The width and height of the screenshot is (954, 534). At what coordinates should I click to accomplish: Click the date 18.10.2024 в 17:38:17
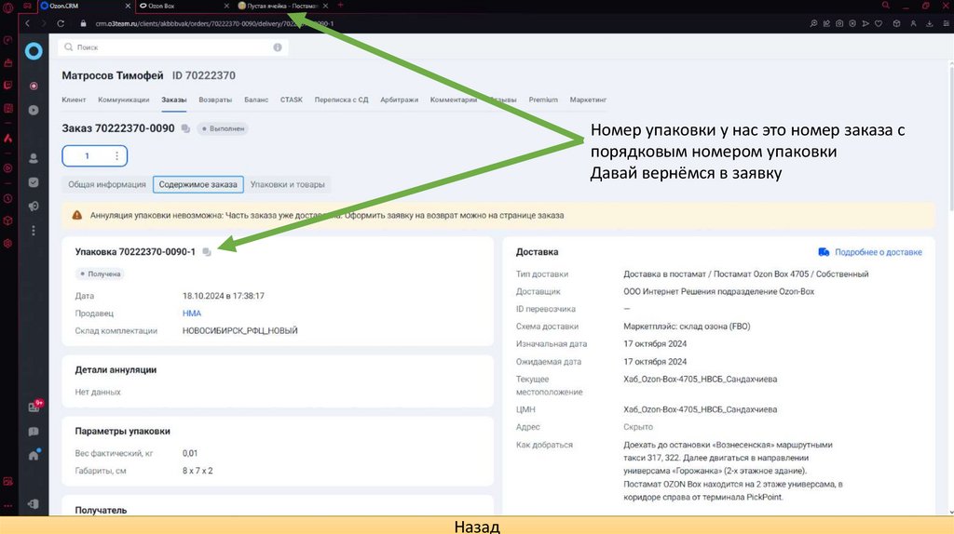tap(224, 296)
